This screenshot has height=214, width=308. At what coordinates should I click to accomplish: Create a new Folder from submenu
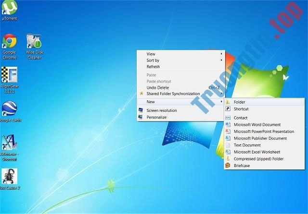240,102
